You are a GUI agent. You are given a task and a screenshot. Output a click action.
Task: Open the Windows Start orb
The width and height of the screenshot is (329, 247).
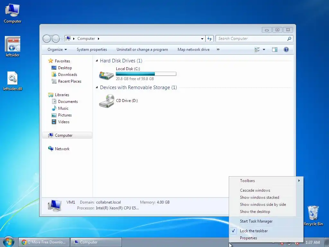(8, 242)
